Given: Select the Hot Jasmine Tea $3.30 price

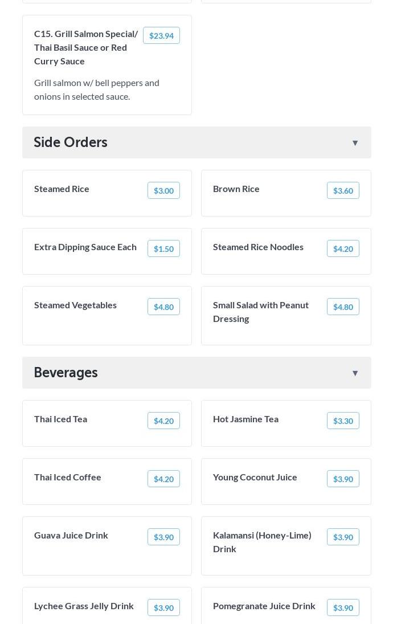Looking at the screenshot, I should point(343,421).
